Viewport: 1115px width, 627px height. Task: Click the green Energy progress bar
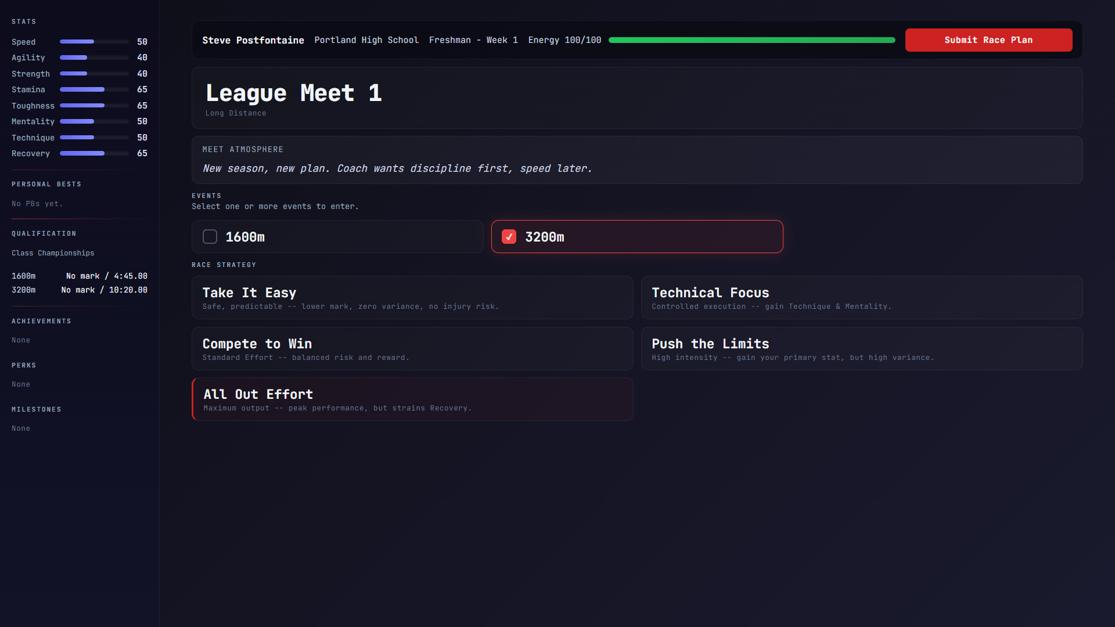[751, 40]
